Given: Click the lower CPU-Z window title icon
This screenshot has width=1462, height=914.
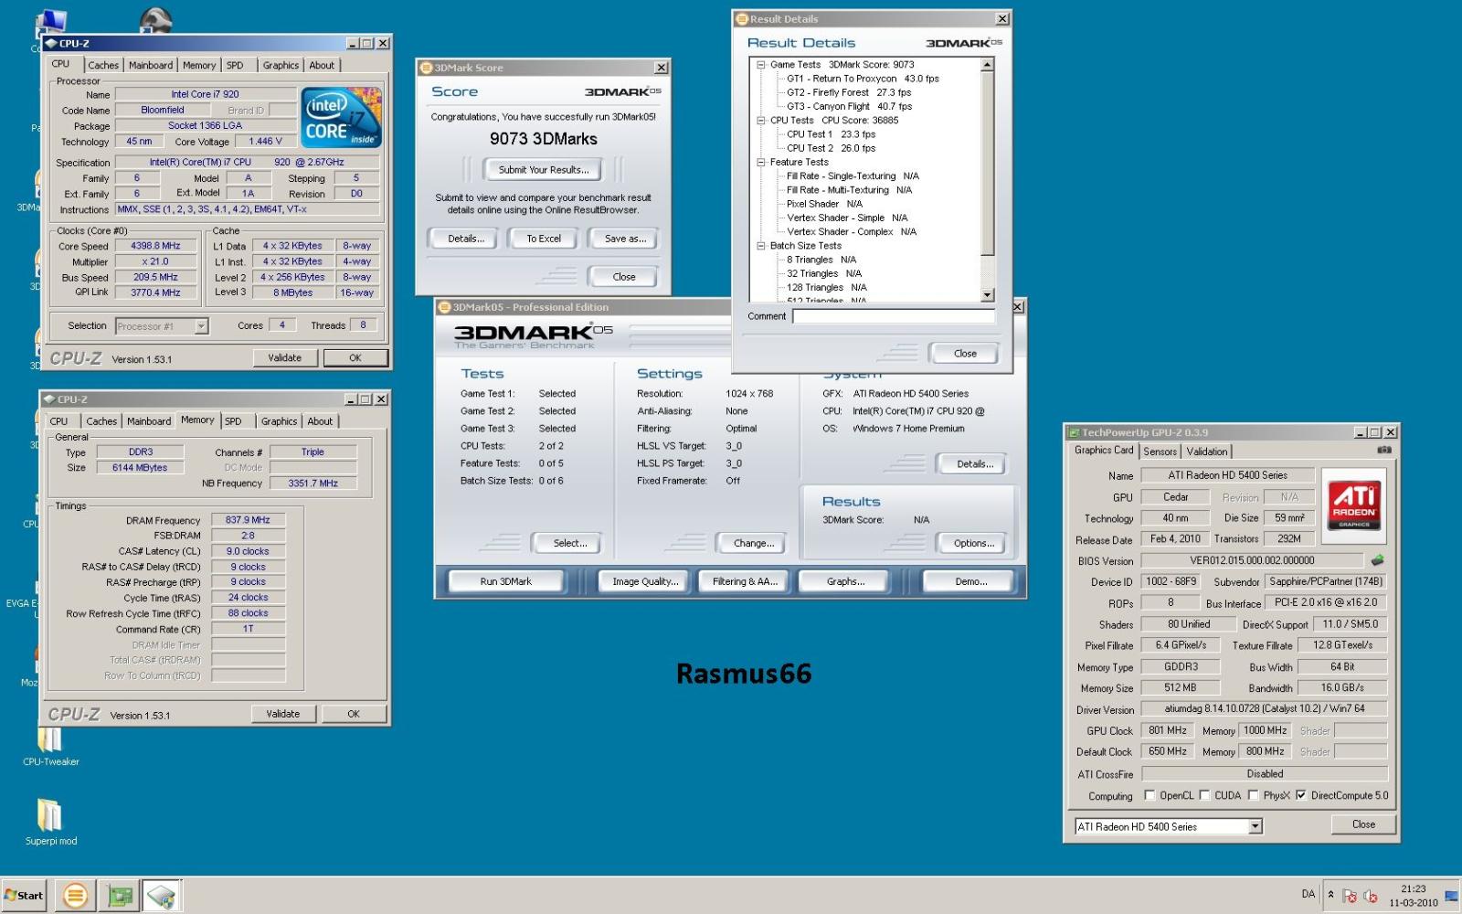Looking at the screenshot, I should (50, 399).
